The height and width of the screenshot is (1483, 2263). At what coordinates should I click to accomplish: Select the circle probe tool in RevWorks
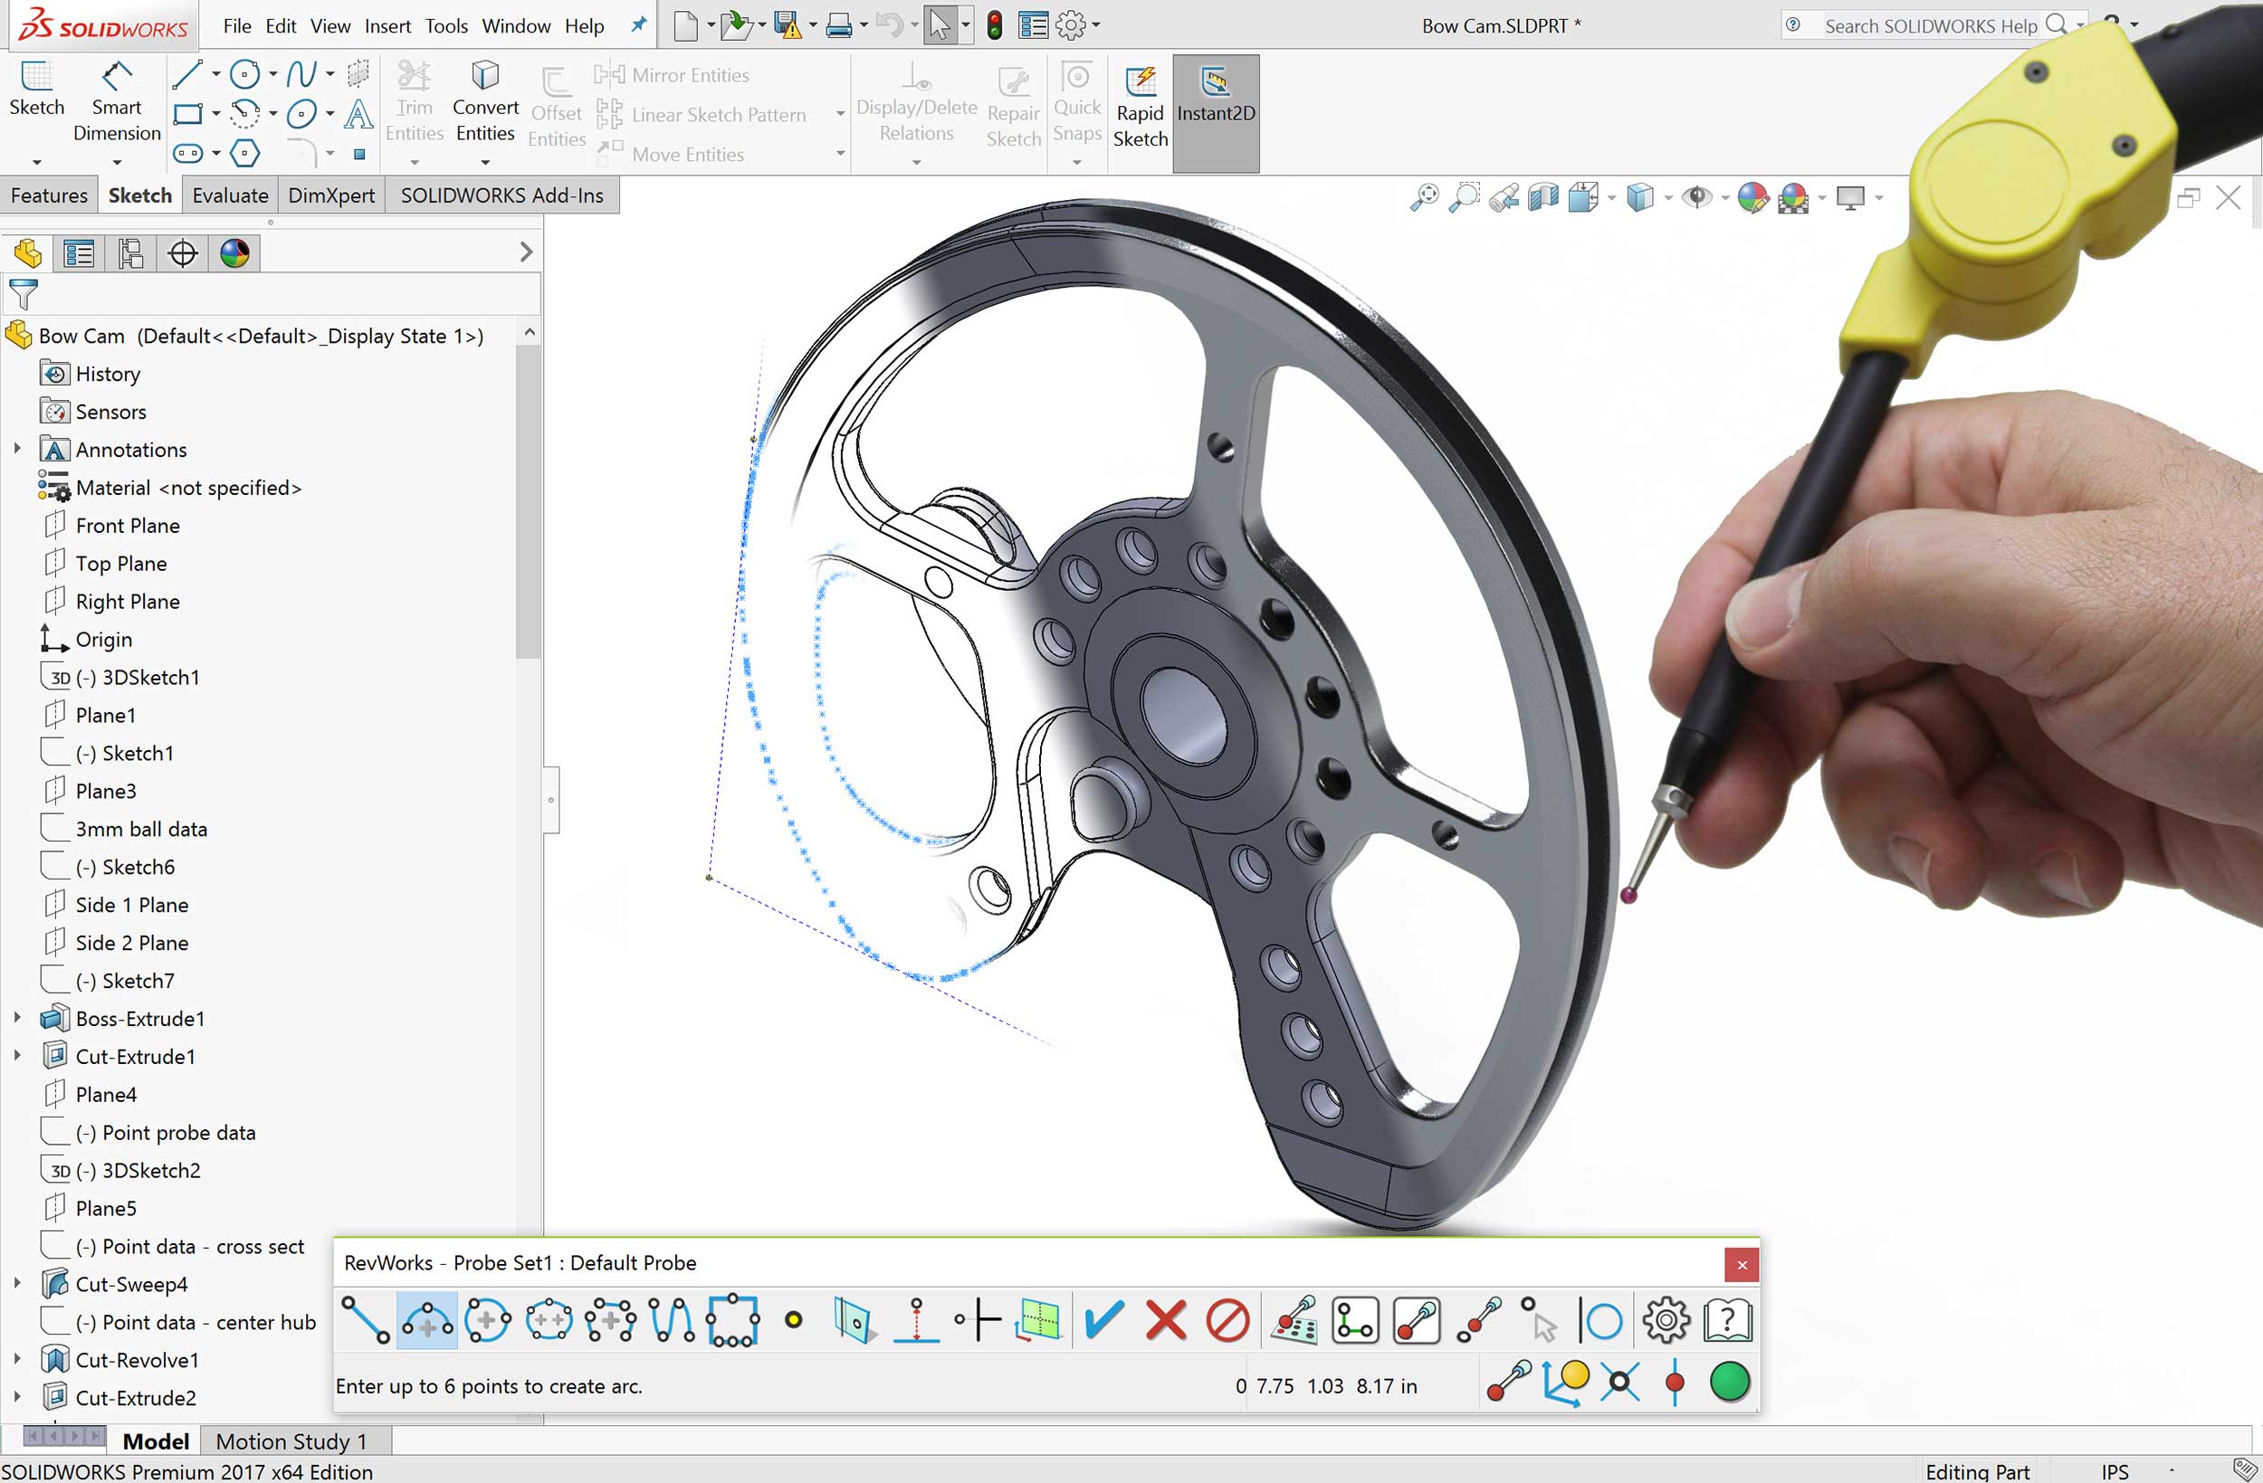487,1319
